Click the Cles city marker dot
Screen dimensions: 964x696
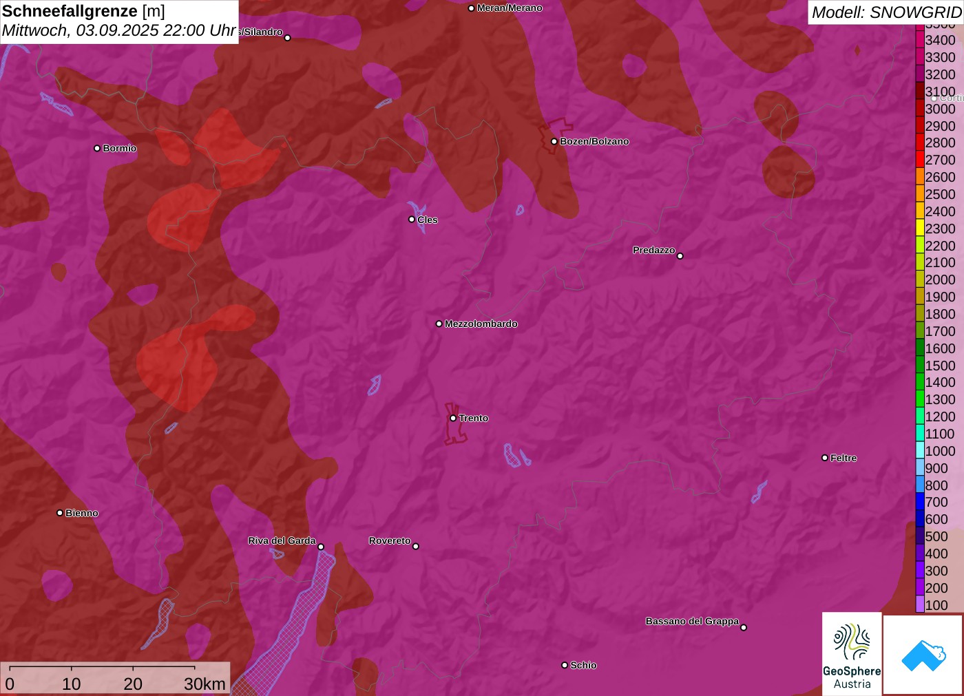[x=412, y=220]
